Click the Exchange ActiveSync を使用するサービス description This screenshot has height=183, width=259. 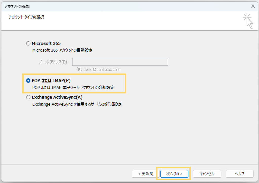pyautogui.click(x=77, y=104)
